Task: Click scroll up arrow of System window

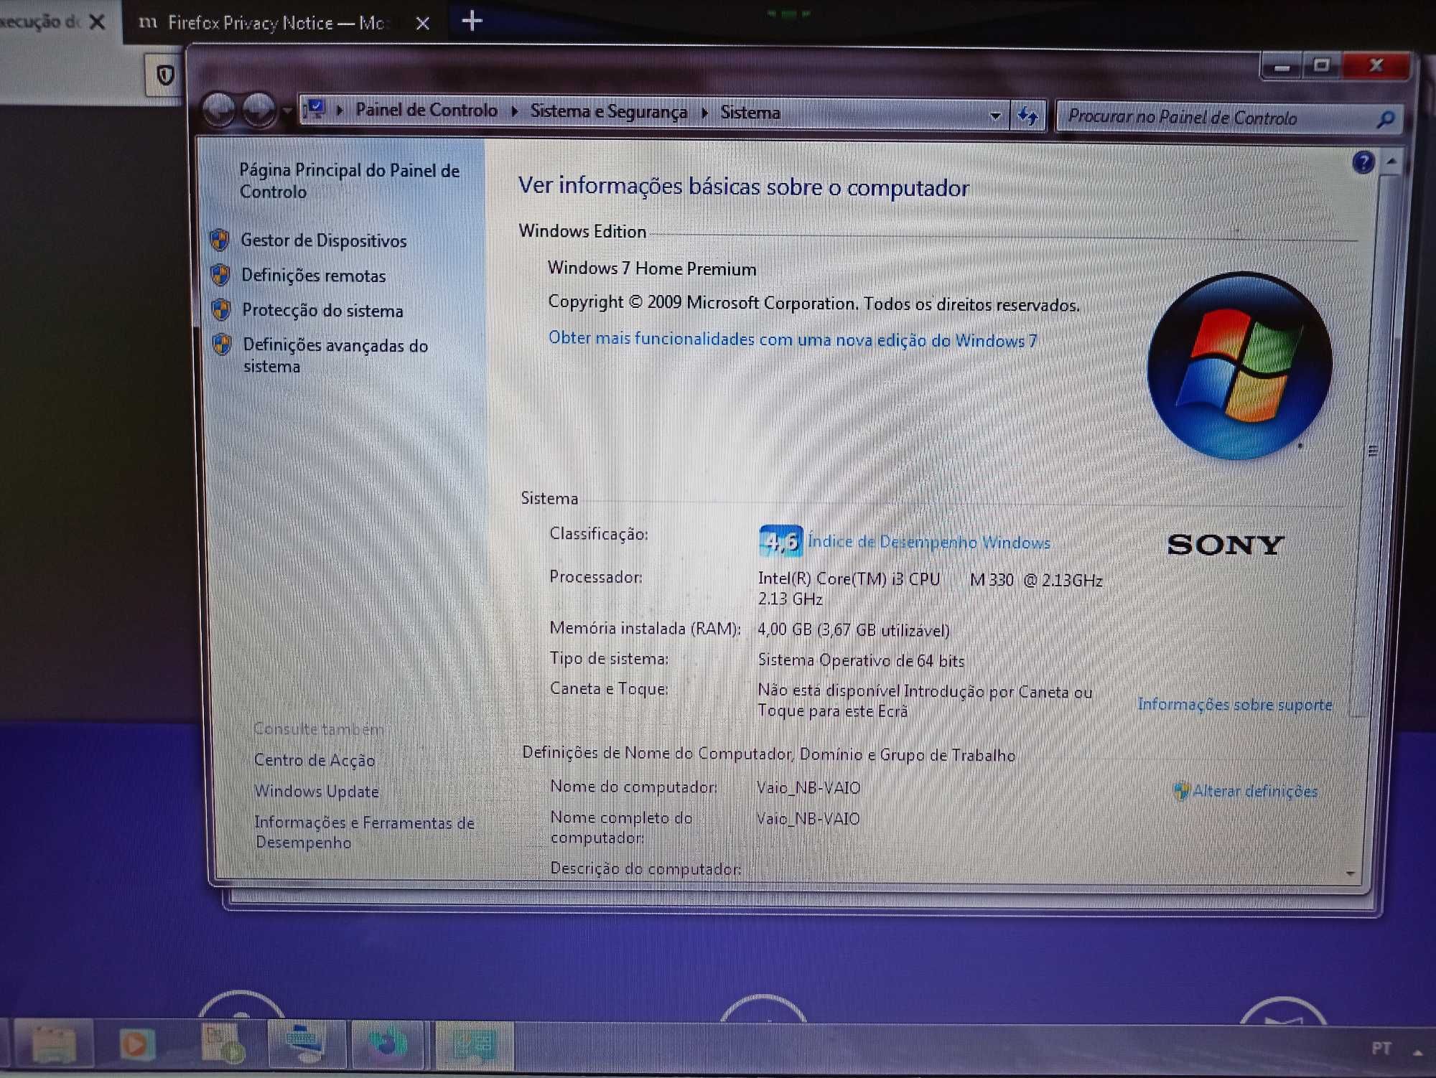Action: [x=1391, y=161]
